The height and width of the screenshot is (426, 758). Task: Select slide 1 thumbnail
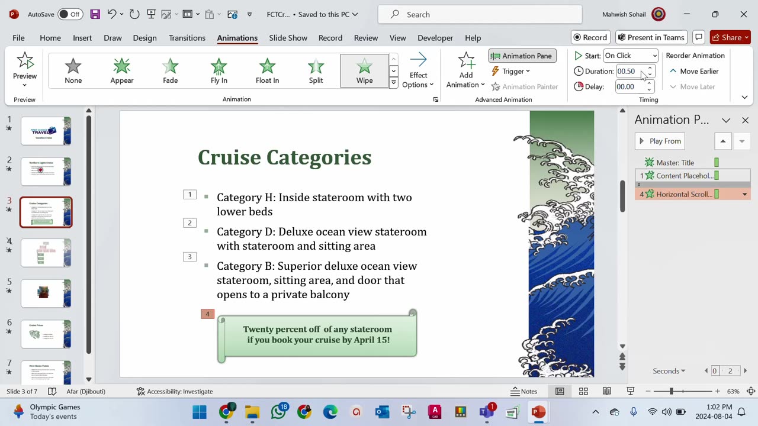pyautogui.click(x=46, y=131)
